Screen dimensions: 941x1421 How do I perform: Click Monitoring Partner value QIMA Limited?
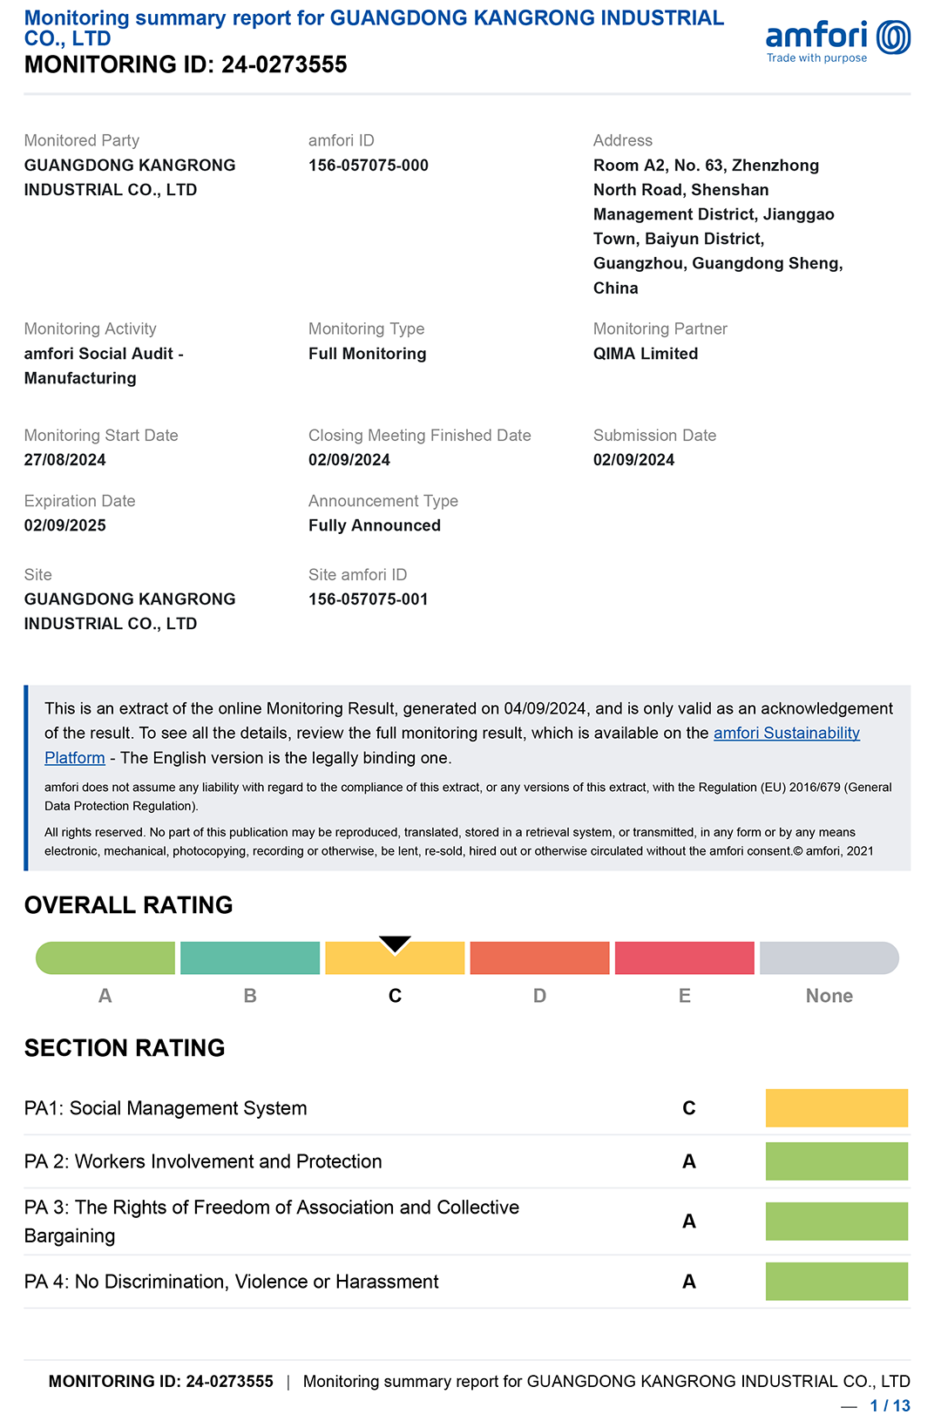tap(646, 354)
